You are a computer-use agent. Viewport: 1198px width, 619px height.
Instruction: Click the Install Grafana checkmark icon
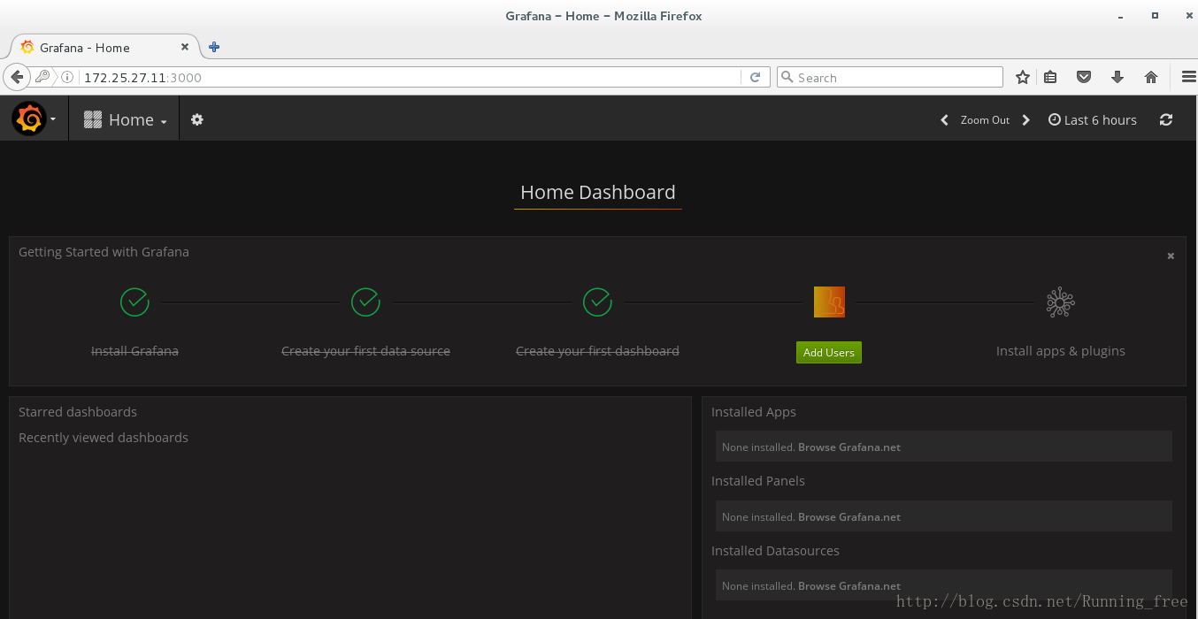134,302
